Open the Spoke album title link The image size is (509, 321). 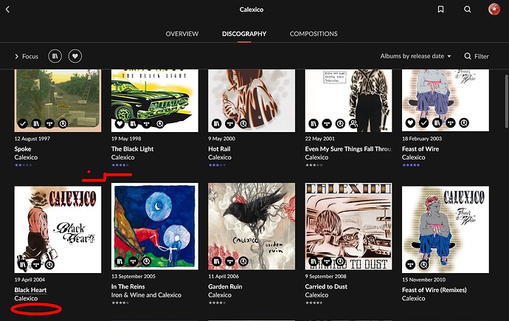(x=23, y=149)
